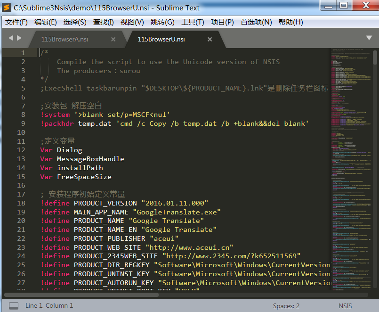Select the 115BrowserU.nsi tab
This screenshot has width=379, height=312.
[161, 39]
